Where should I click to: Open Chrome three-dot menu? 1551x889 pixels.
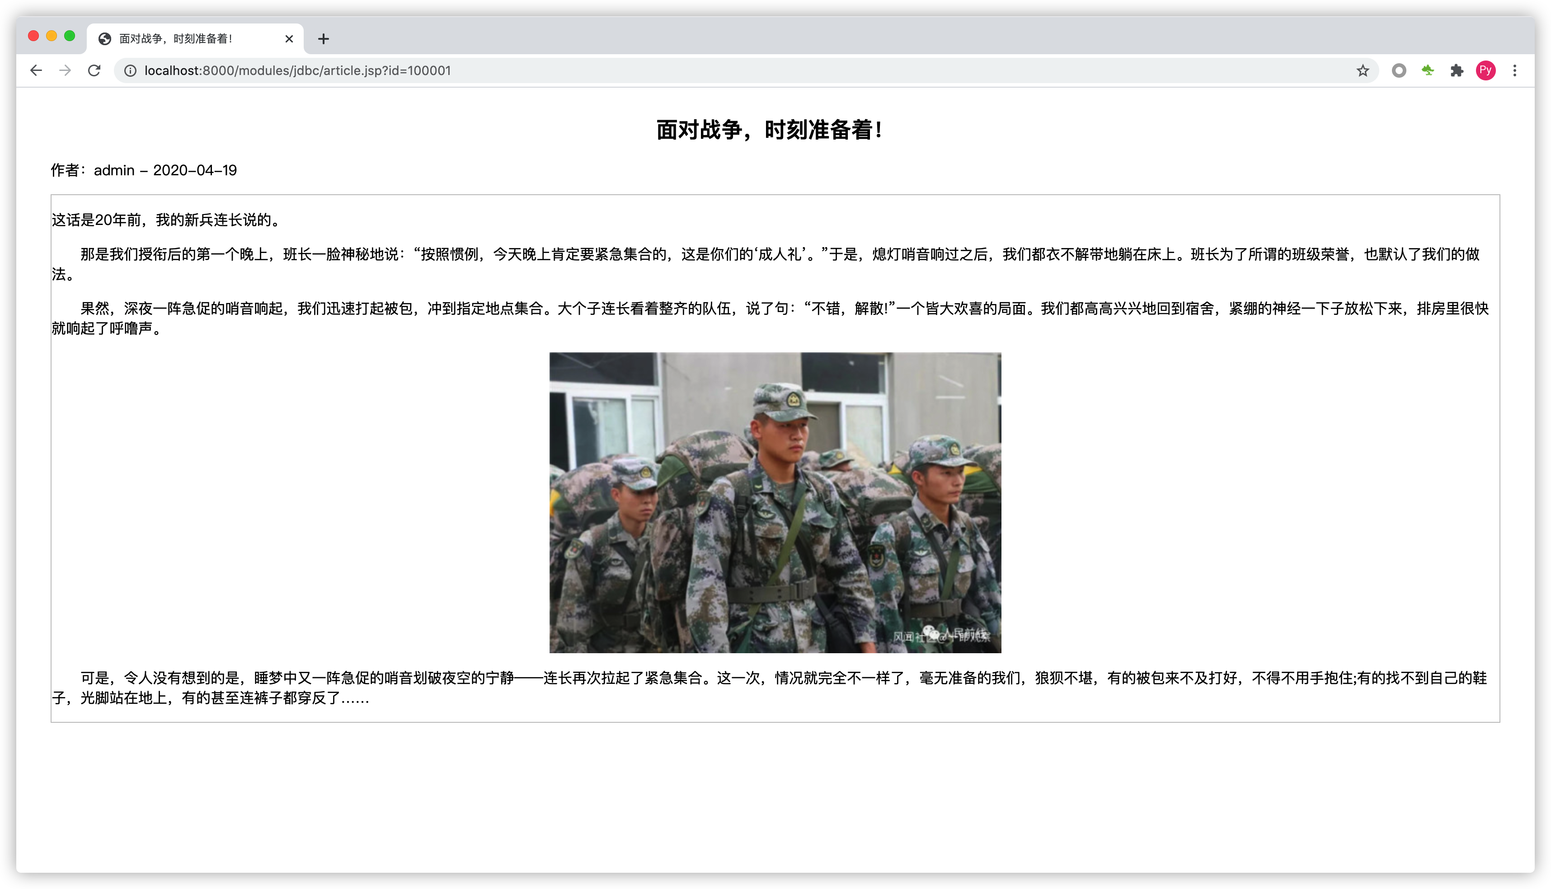click(1514, 71)
